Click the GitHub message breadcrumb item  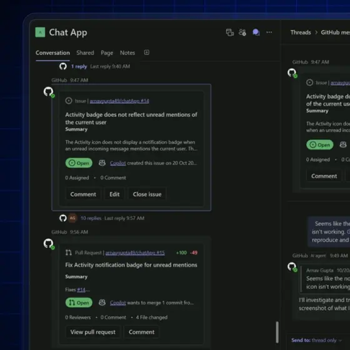[335, 32]
